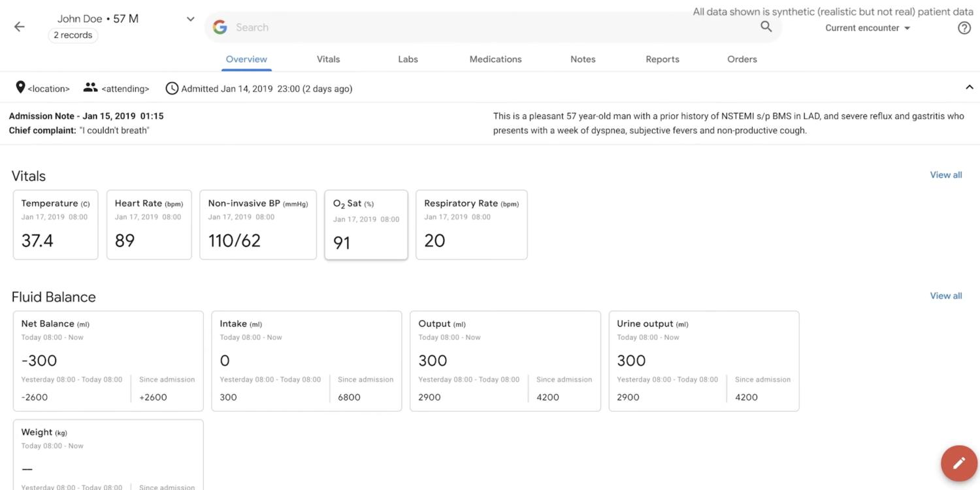Click the attending people icon
Screen dimensions: 980x490
(x=90, y=88)
